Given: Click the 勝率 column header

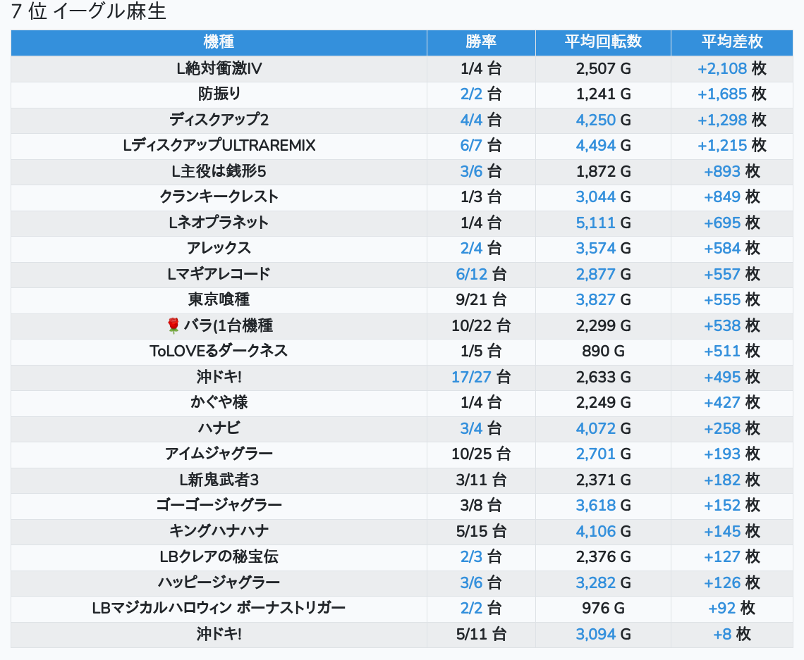Looking at the screenshot, I should 481,42.
